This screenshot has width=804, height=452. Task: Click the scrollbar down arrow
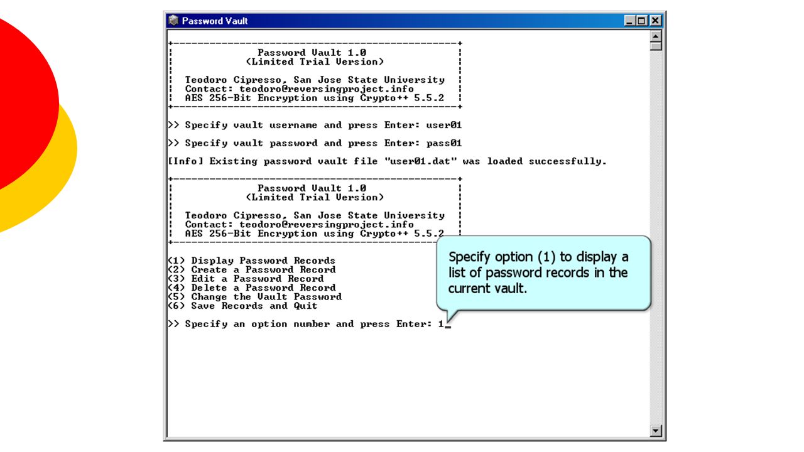pyautogui.click(x=656, y=431)
